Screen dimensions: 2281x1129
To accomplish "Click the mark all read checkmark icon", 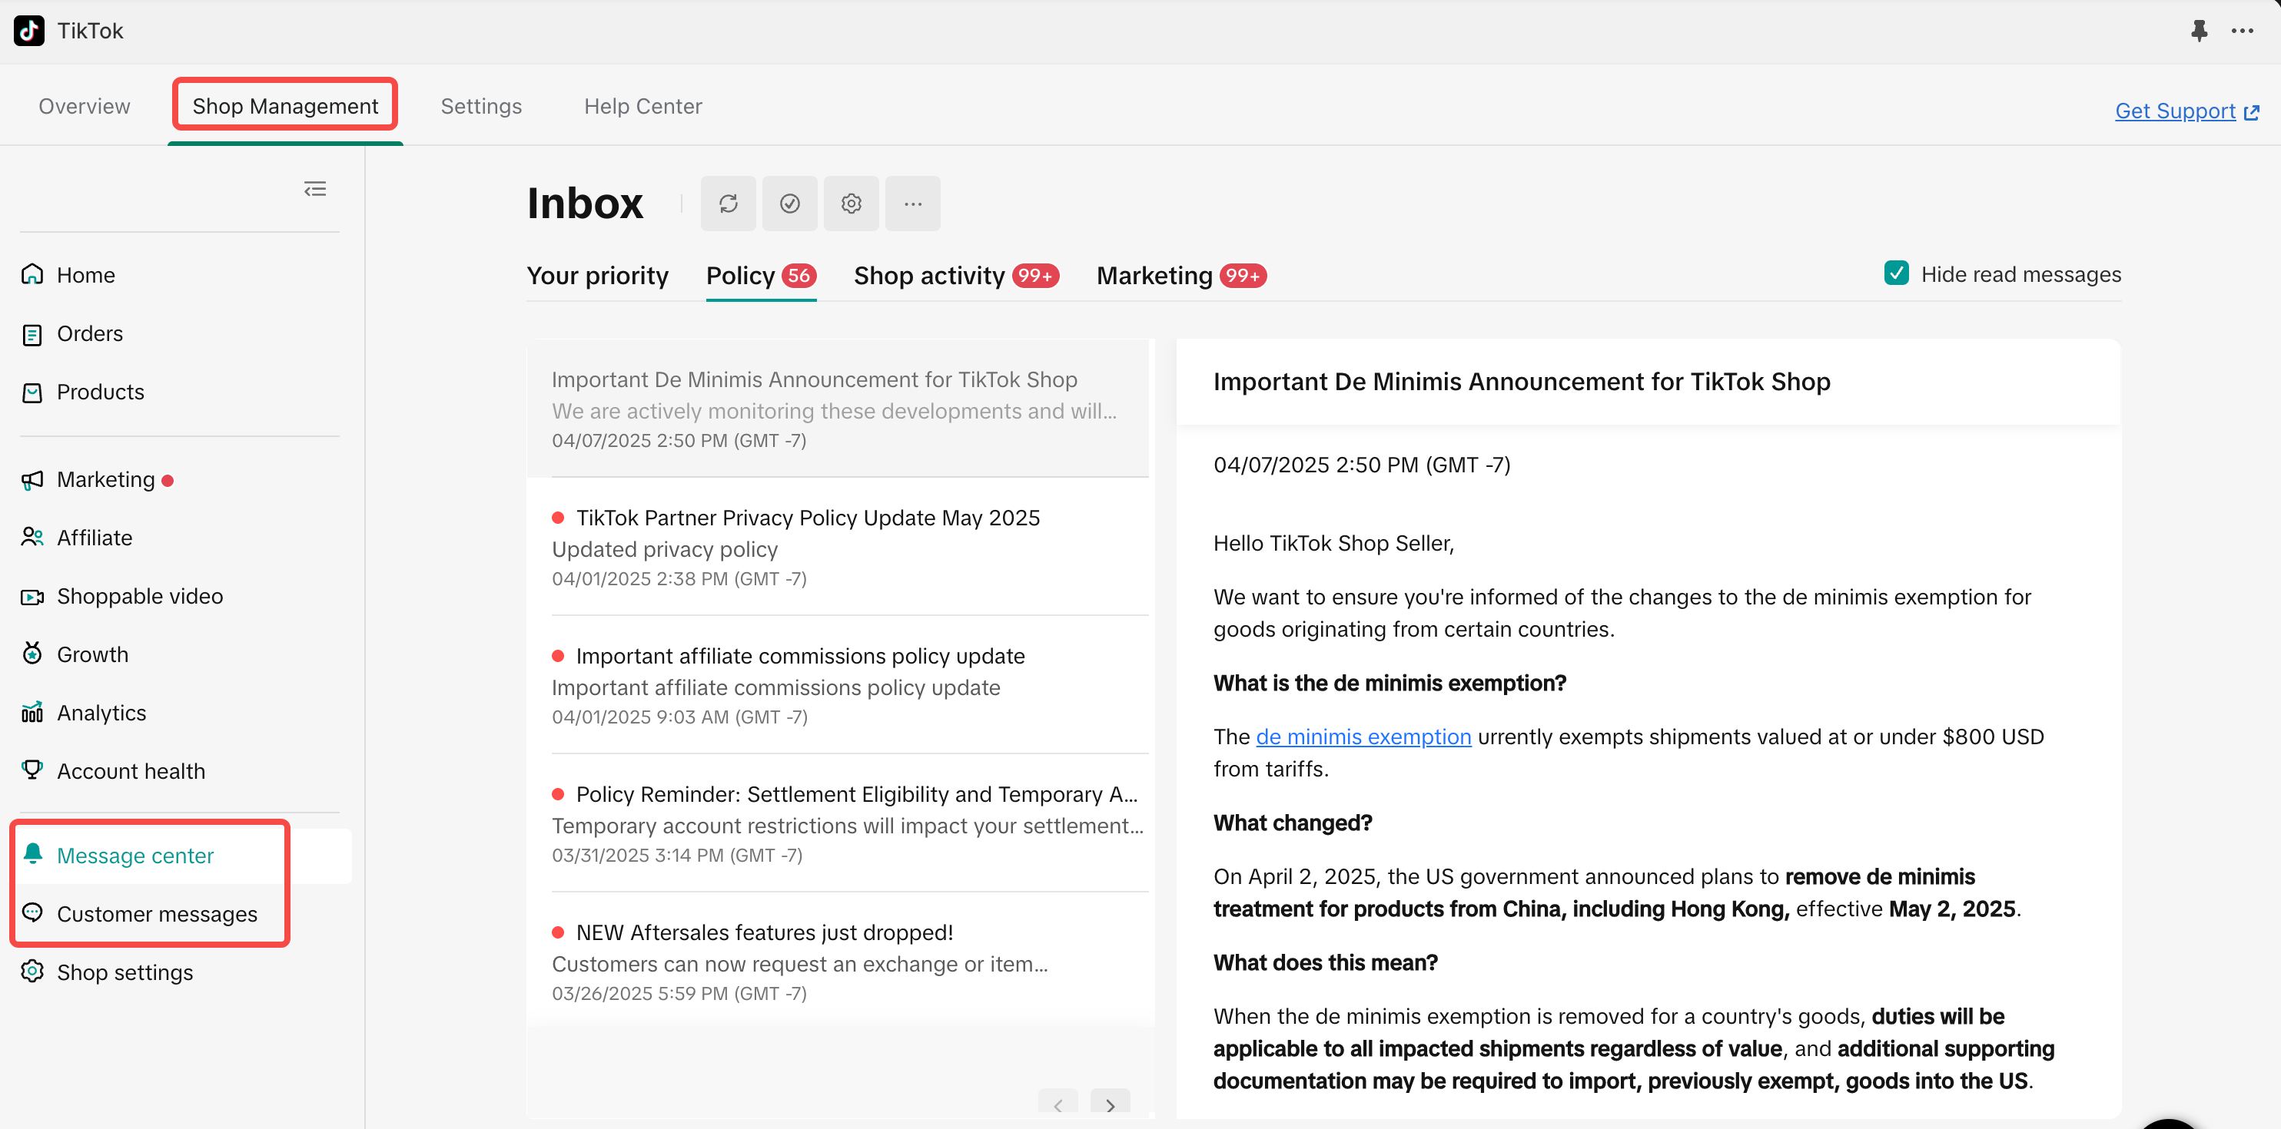I will pos(789,204).
